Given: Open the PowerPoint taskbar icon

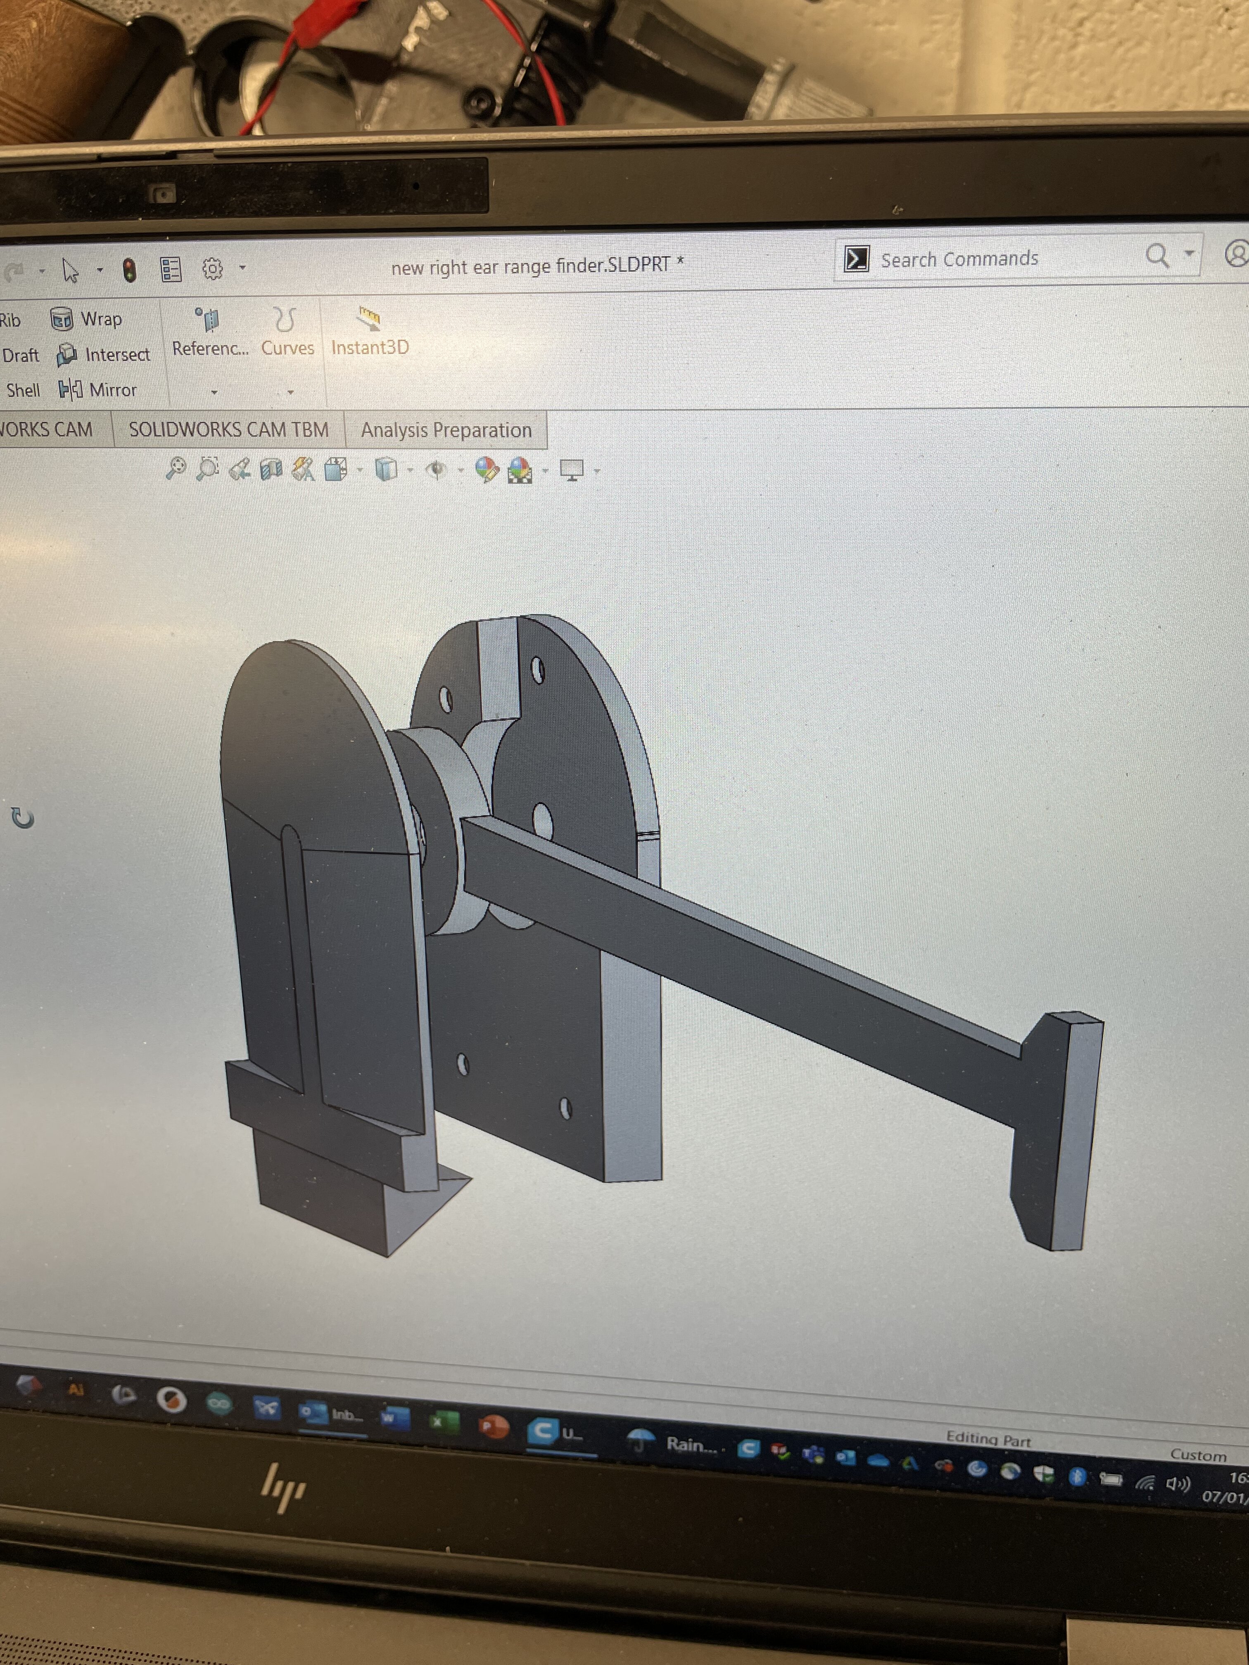Looking at the screenshot, I should [493, 1425].
